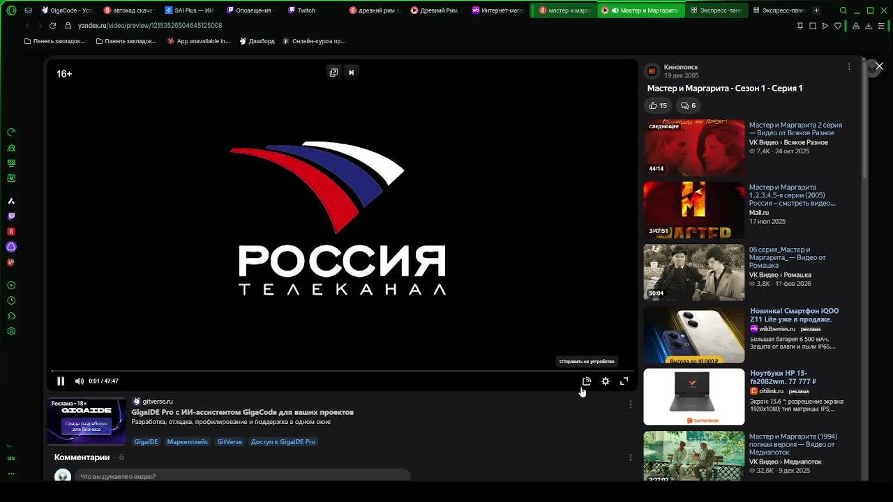The image size is (893, 502).
Task: Select the Доступ к GigaIDE Pro tag
Action: 283,441
